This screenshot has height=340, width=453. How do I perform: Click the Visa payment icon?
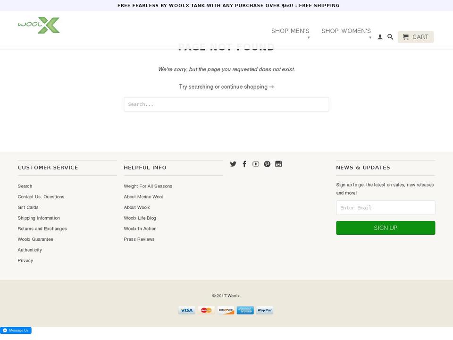(x=187, y=310)
